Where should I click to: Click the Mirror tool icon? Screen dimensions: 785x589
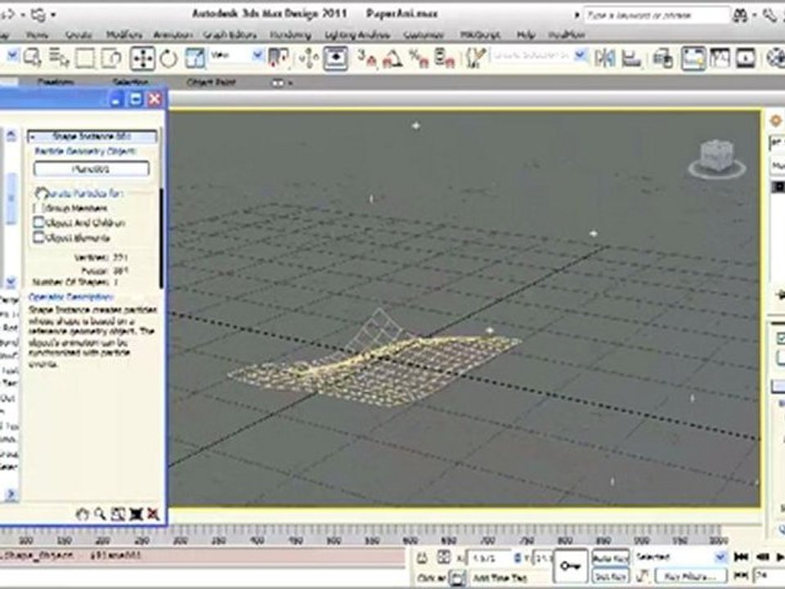(605, 59)
